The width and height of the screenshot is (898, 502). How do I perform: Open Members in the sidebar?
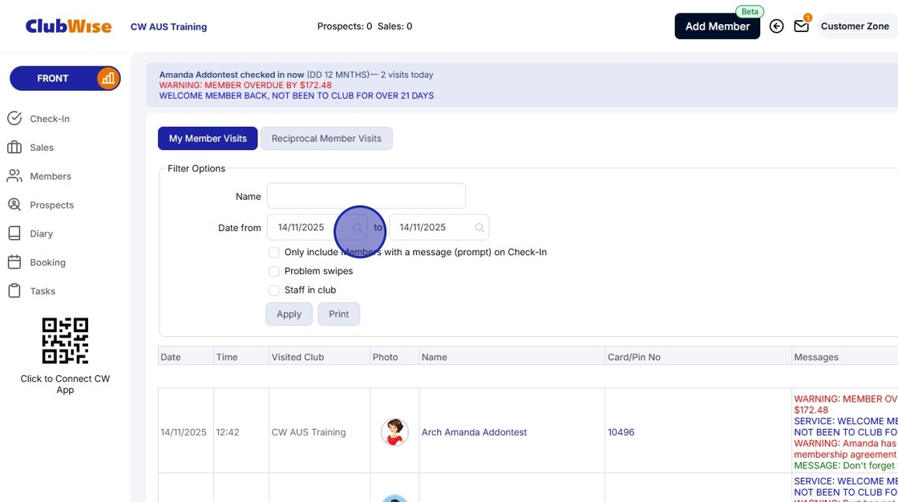coord(39,176)
